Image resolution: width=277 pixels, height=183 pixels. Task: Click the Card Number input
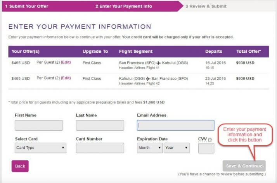[x=100, y=148]
